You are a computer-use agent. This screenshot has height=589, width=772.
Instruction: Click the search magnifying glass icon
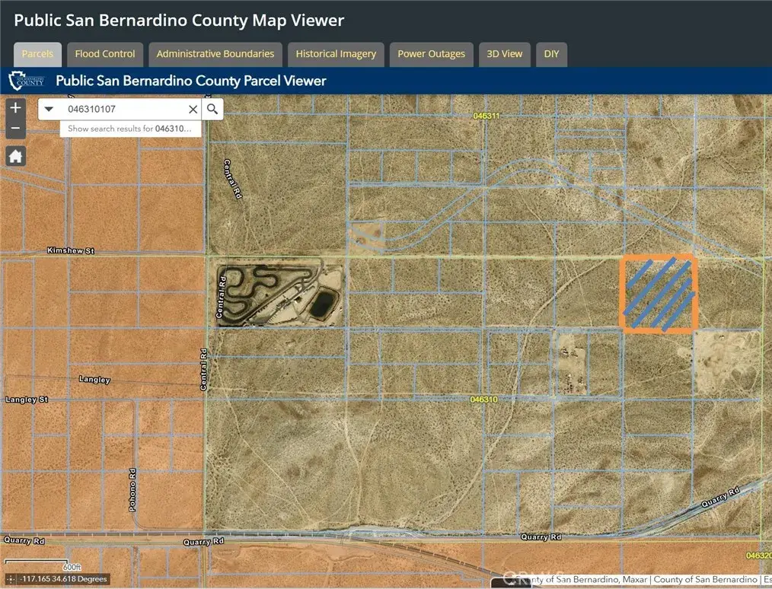click(212, 109)
